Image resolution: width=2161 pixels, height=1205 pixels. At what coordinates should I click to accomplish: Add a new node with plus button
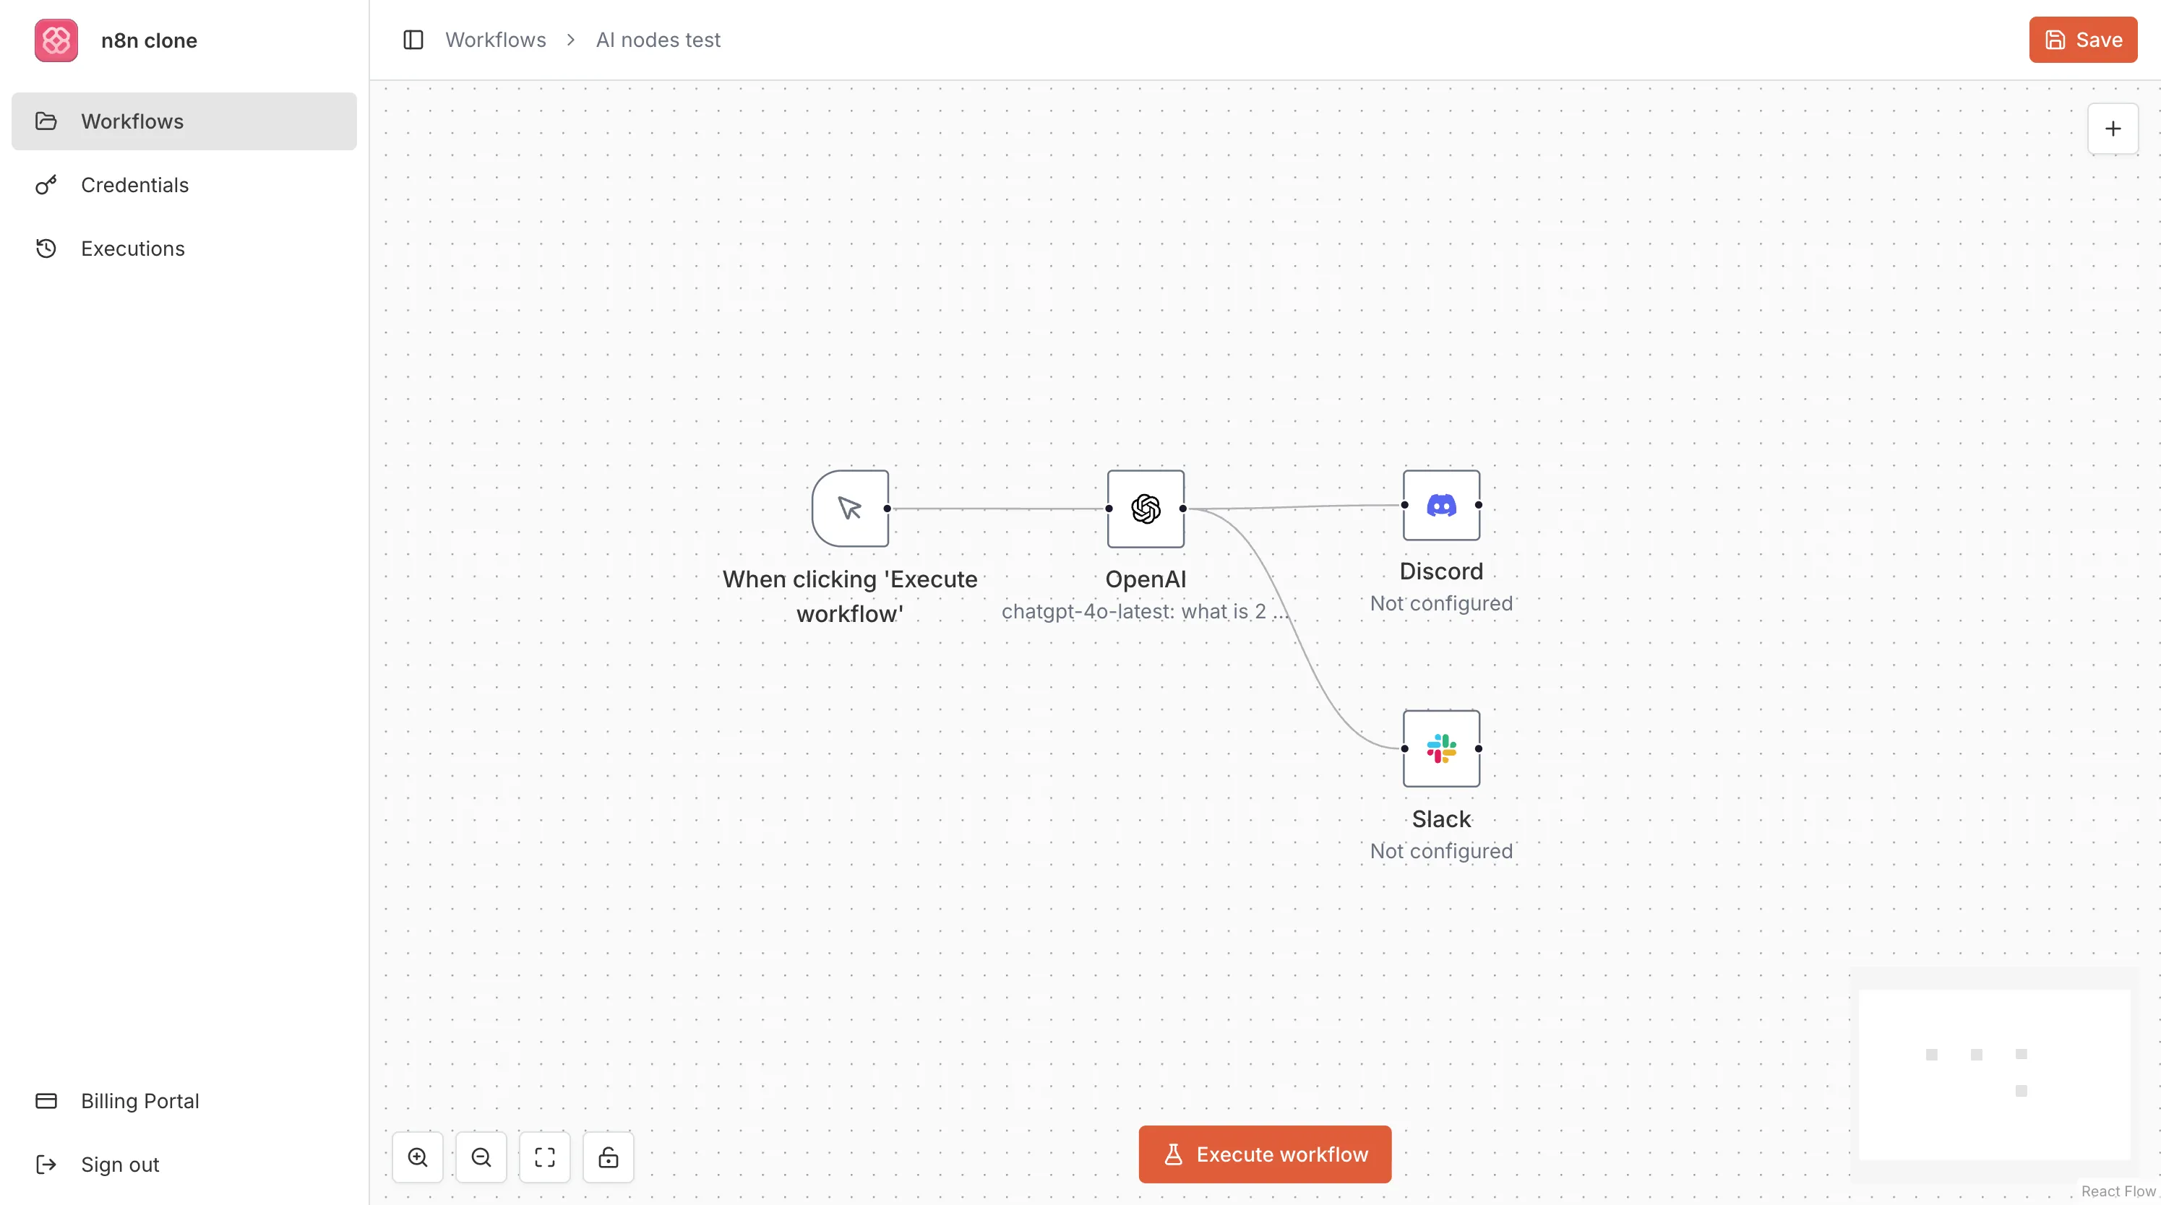[x=2113, y=129]
